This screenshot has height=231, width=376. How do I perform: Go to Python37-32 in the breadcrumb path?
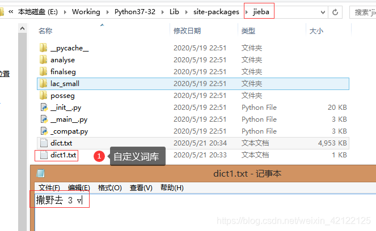[x=135, y=12]
